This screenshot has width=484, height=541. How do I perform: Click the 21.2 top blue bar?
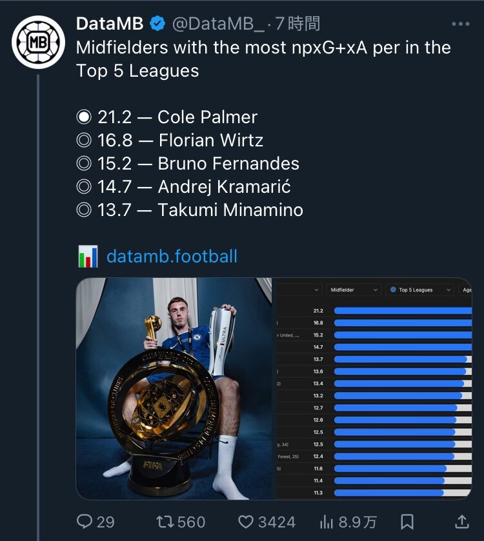(403, 311)
